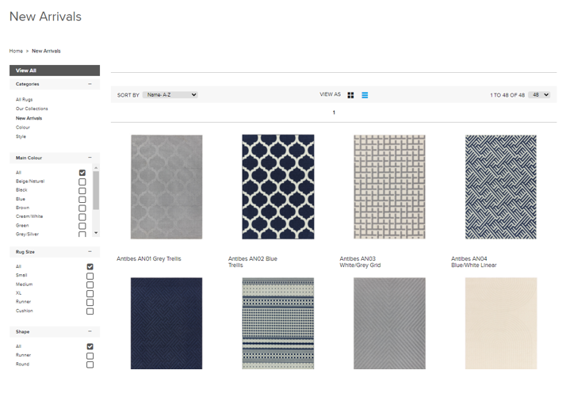Collapse the Rug Size filter section
The image size is (570, 397).
pos(90,251)
